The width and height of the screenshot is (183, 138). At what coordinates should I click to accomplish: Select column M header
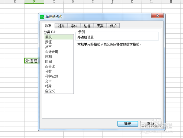pyautogui.click(x=171, y=2)
